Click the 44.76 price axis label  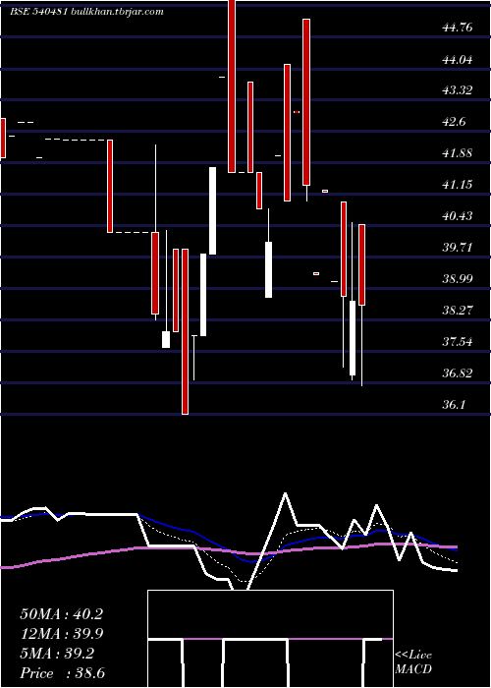point(458,29)
